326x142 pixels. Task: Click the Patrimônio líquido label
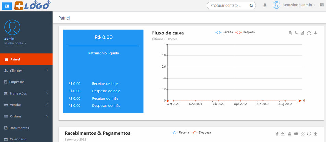104,53
